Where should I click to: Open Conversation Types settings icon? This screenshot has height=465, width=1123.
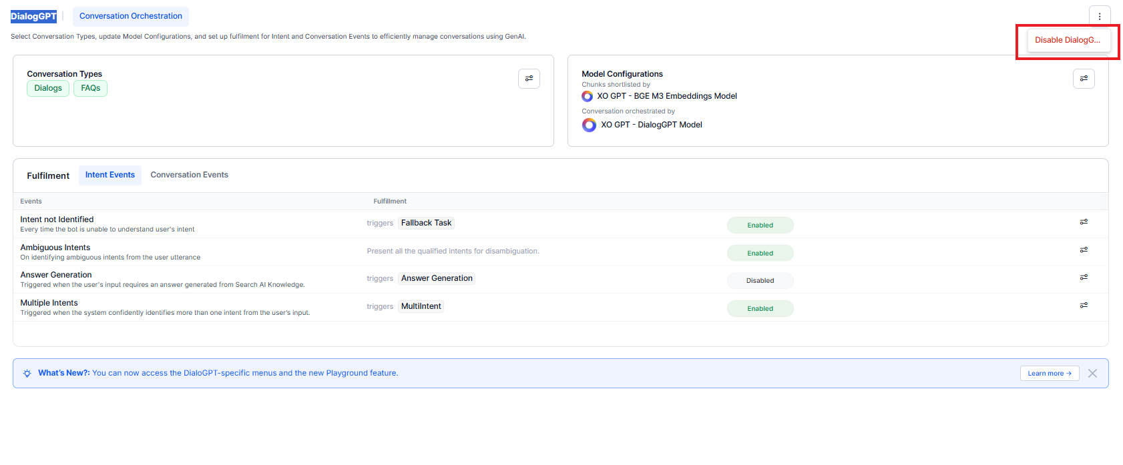click(x=529, y=79)
